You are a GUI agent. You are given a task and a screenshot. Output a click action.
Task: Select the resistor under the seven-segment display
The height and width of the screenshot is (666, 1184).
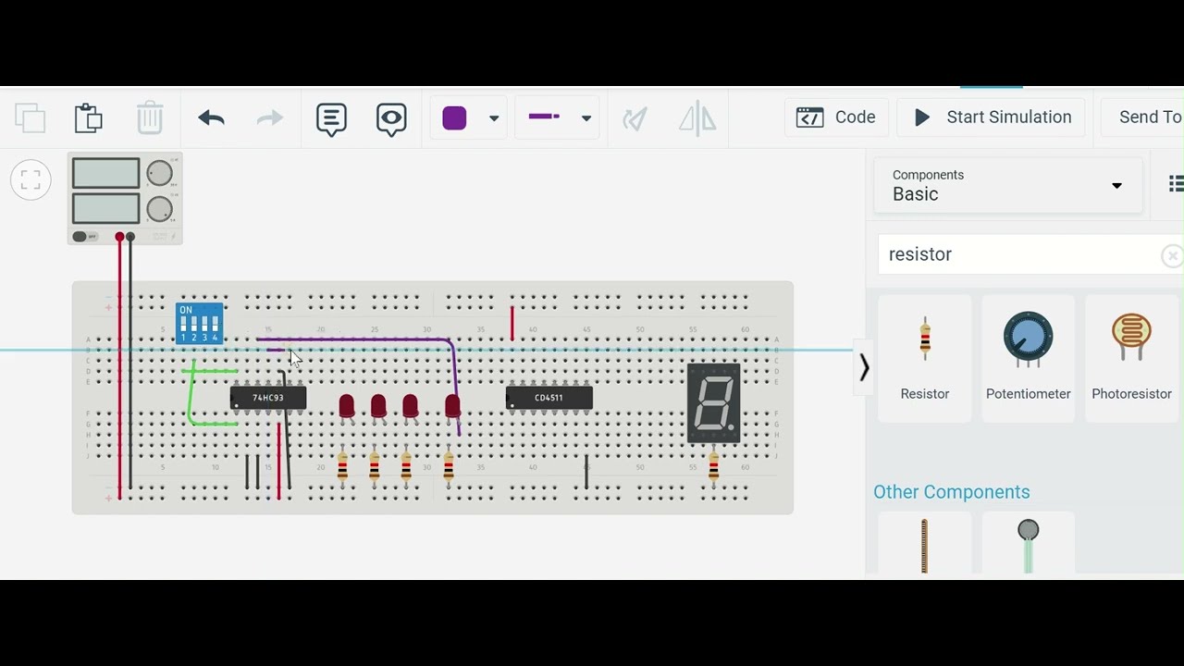point(713,467)
